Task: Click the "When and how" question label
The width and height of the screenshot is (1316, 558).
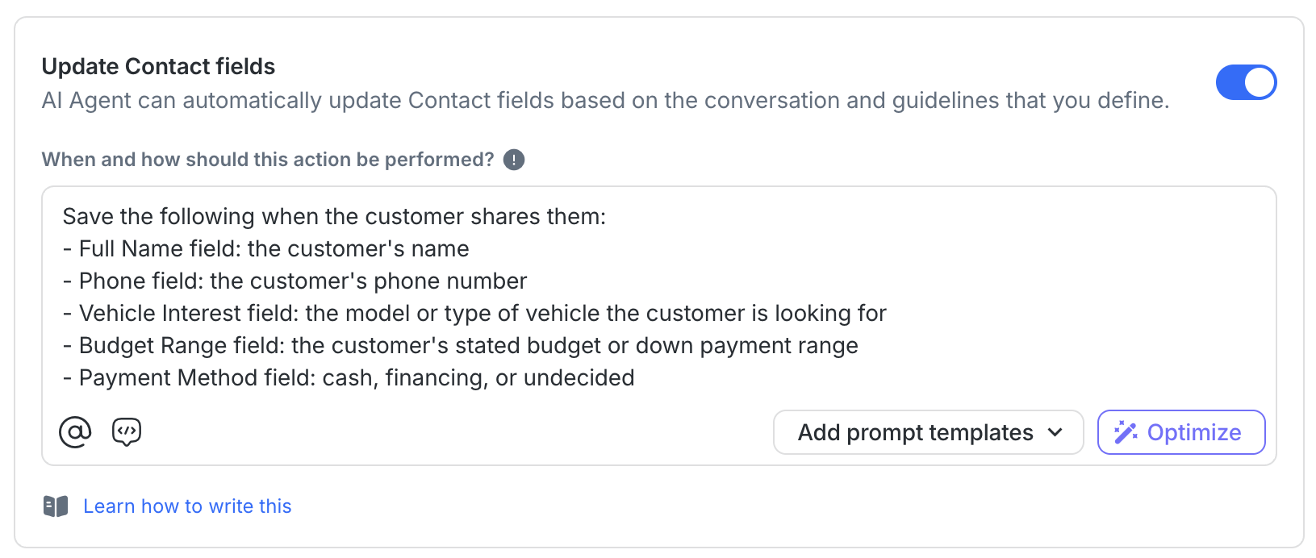Action: 268,160
